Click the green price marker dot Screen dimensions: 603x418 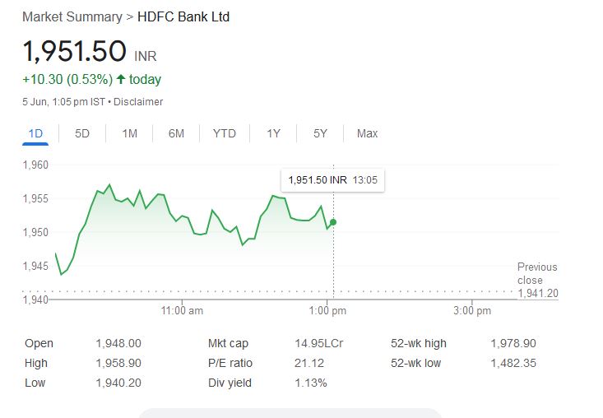pos(333,222)
